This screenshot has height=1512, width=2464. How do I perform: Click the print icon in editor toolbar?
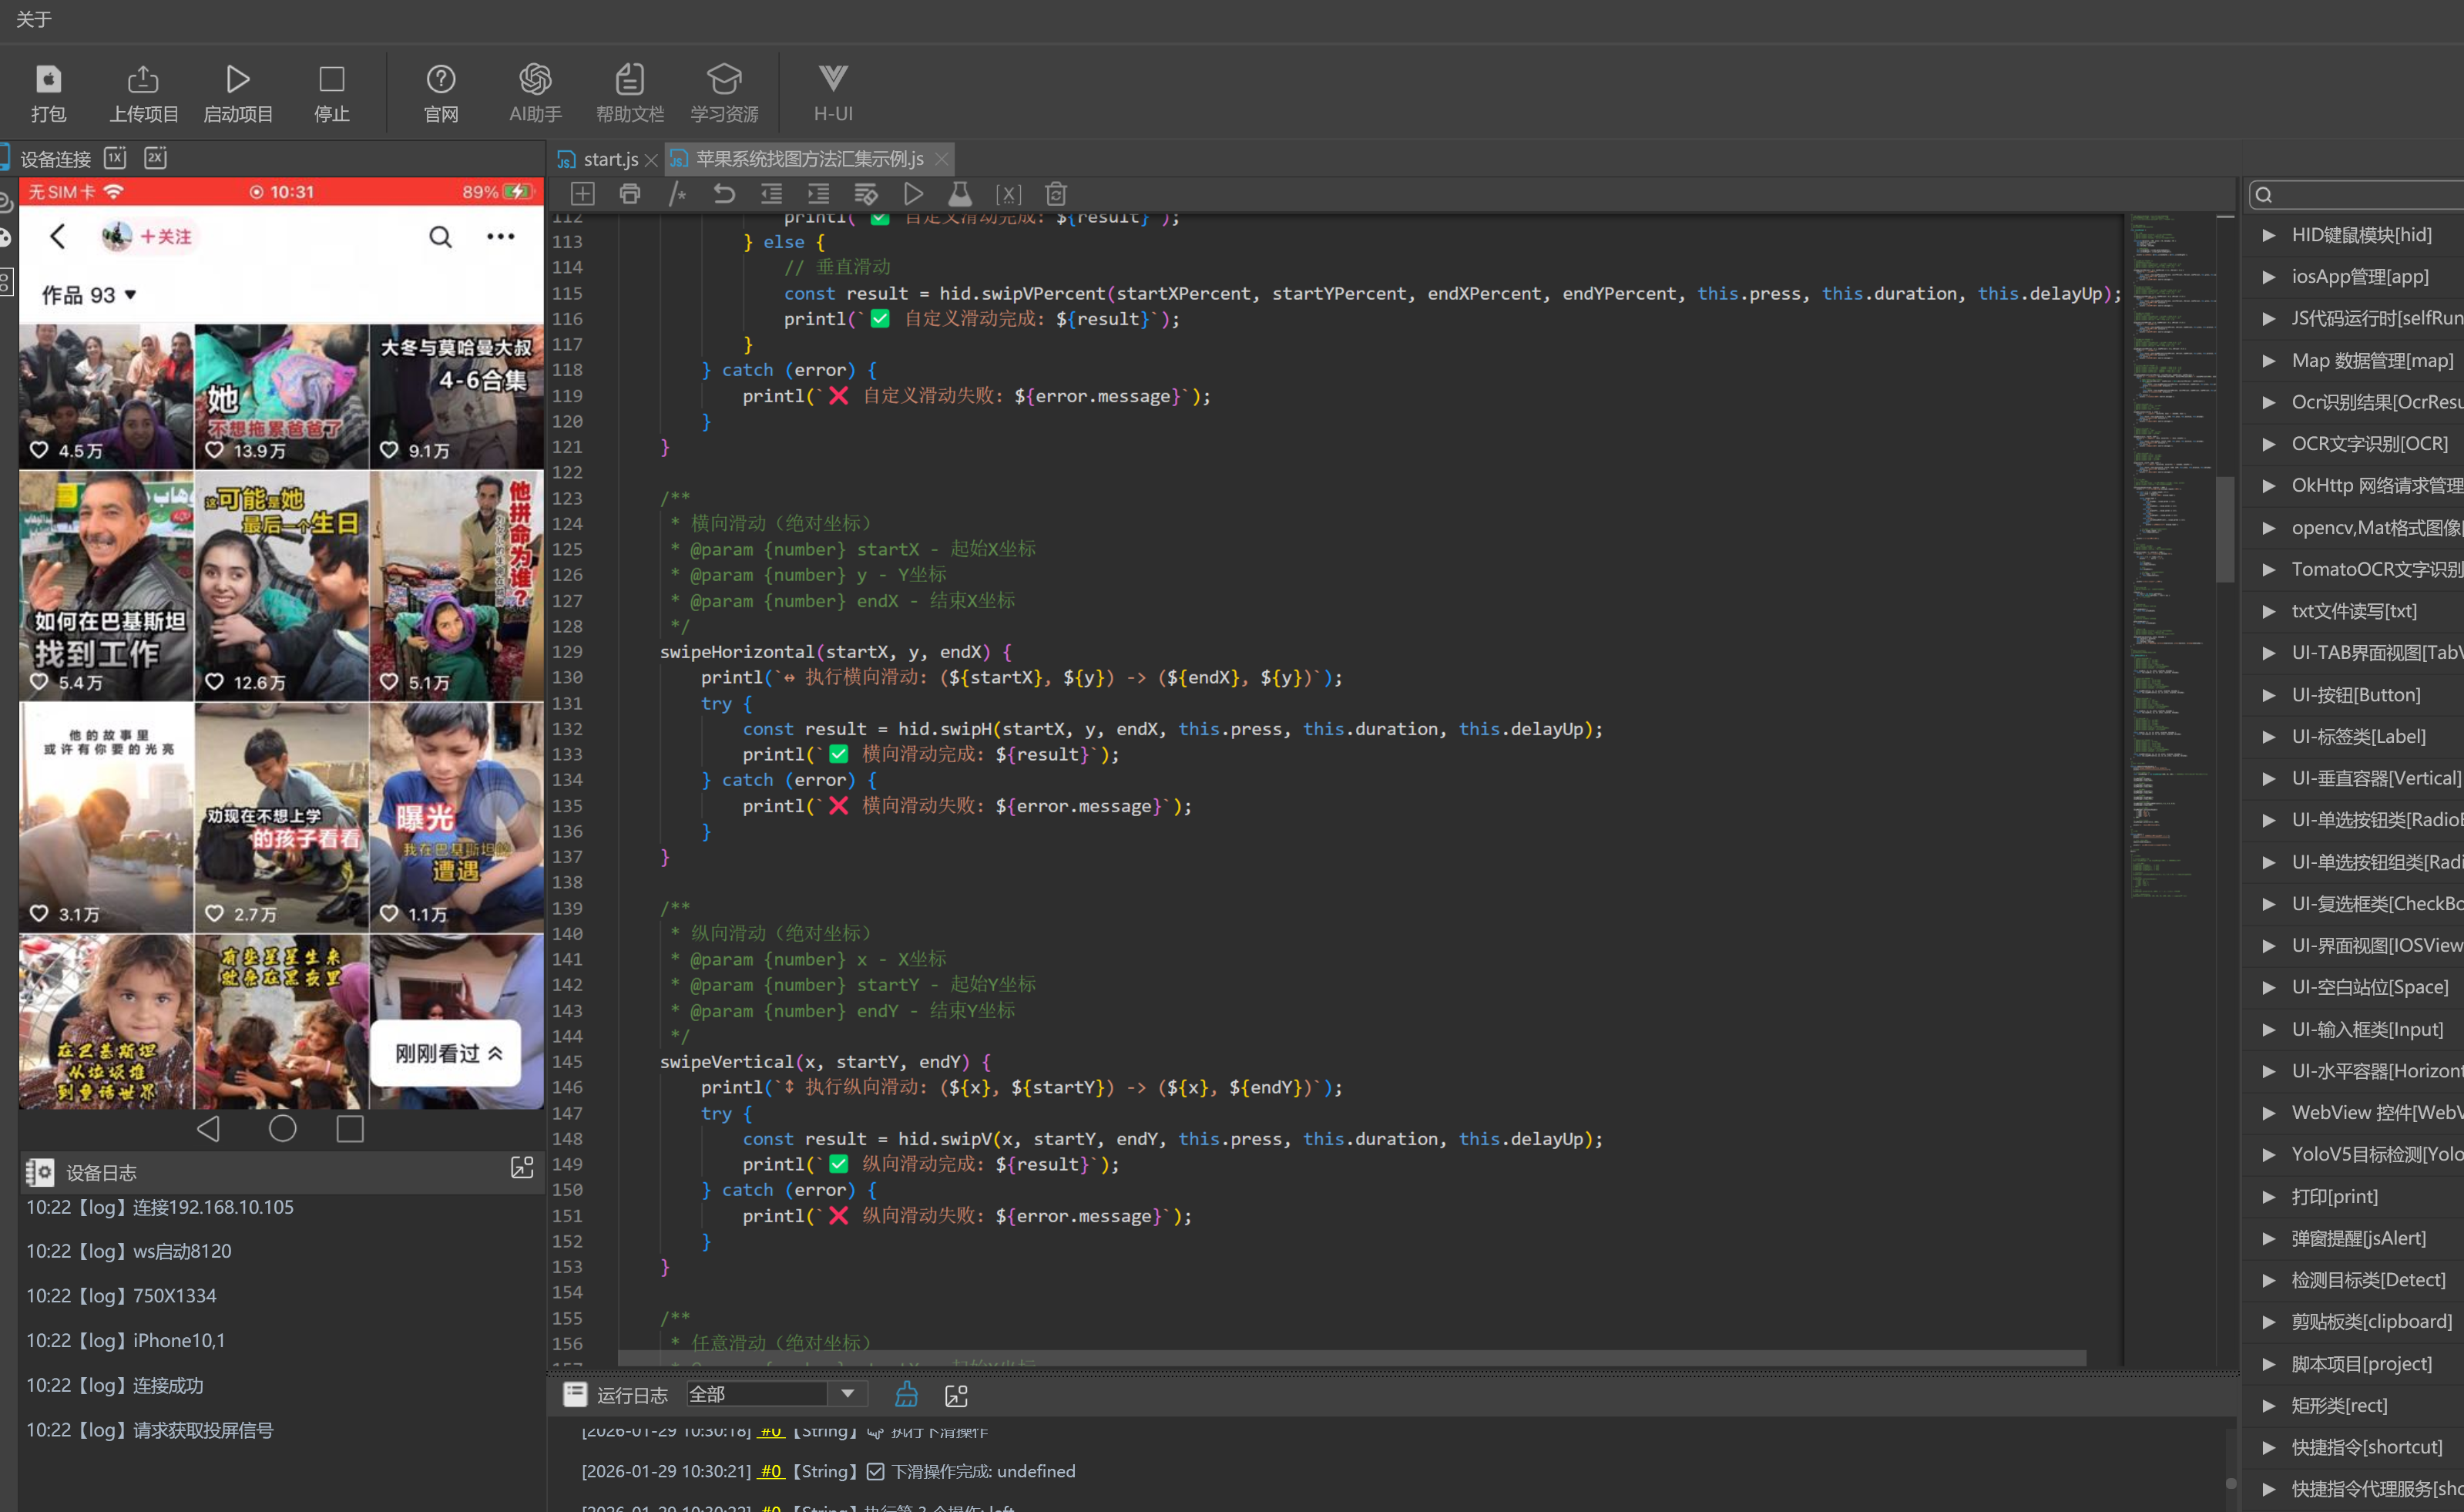coord(630,194)
